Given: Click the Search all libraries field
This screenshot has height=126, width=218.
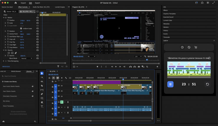Looking at the screenshot, I should pos(10,75).
